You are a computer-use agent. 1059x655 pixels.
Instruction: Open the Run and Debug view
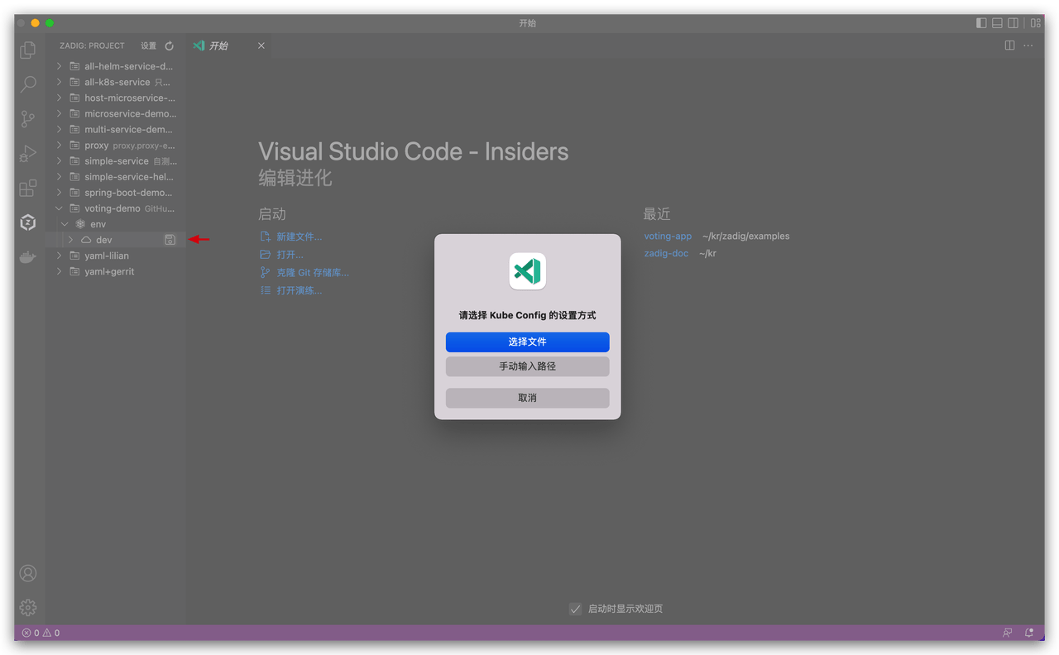tap(27, 153)
